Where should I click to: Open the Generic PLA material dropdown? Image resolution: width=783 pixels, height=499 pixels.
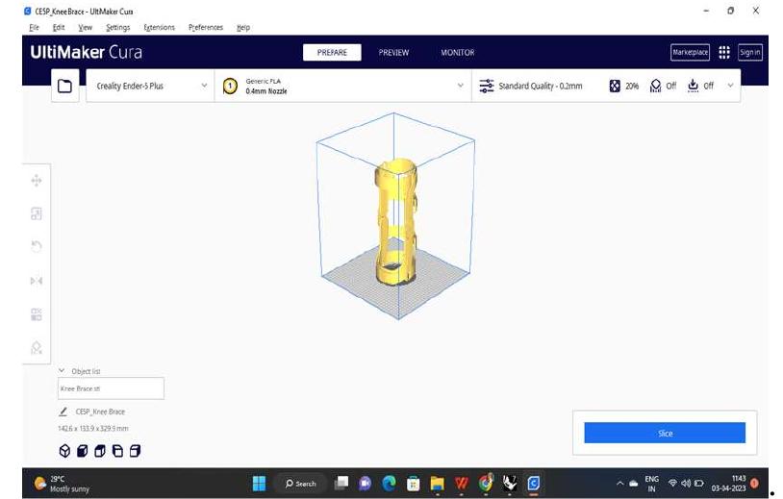[343, 86]
